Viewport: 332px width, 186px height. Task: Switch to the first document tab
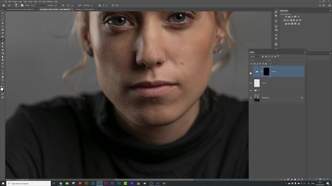click(x=20, y=9)
